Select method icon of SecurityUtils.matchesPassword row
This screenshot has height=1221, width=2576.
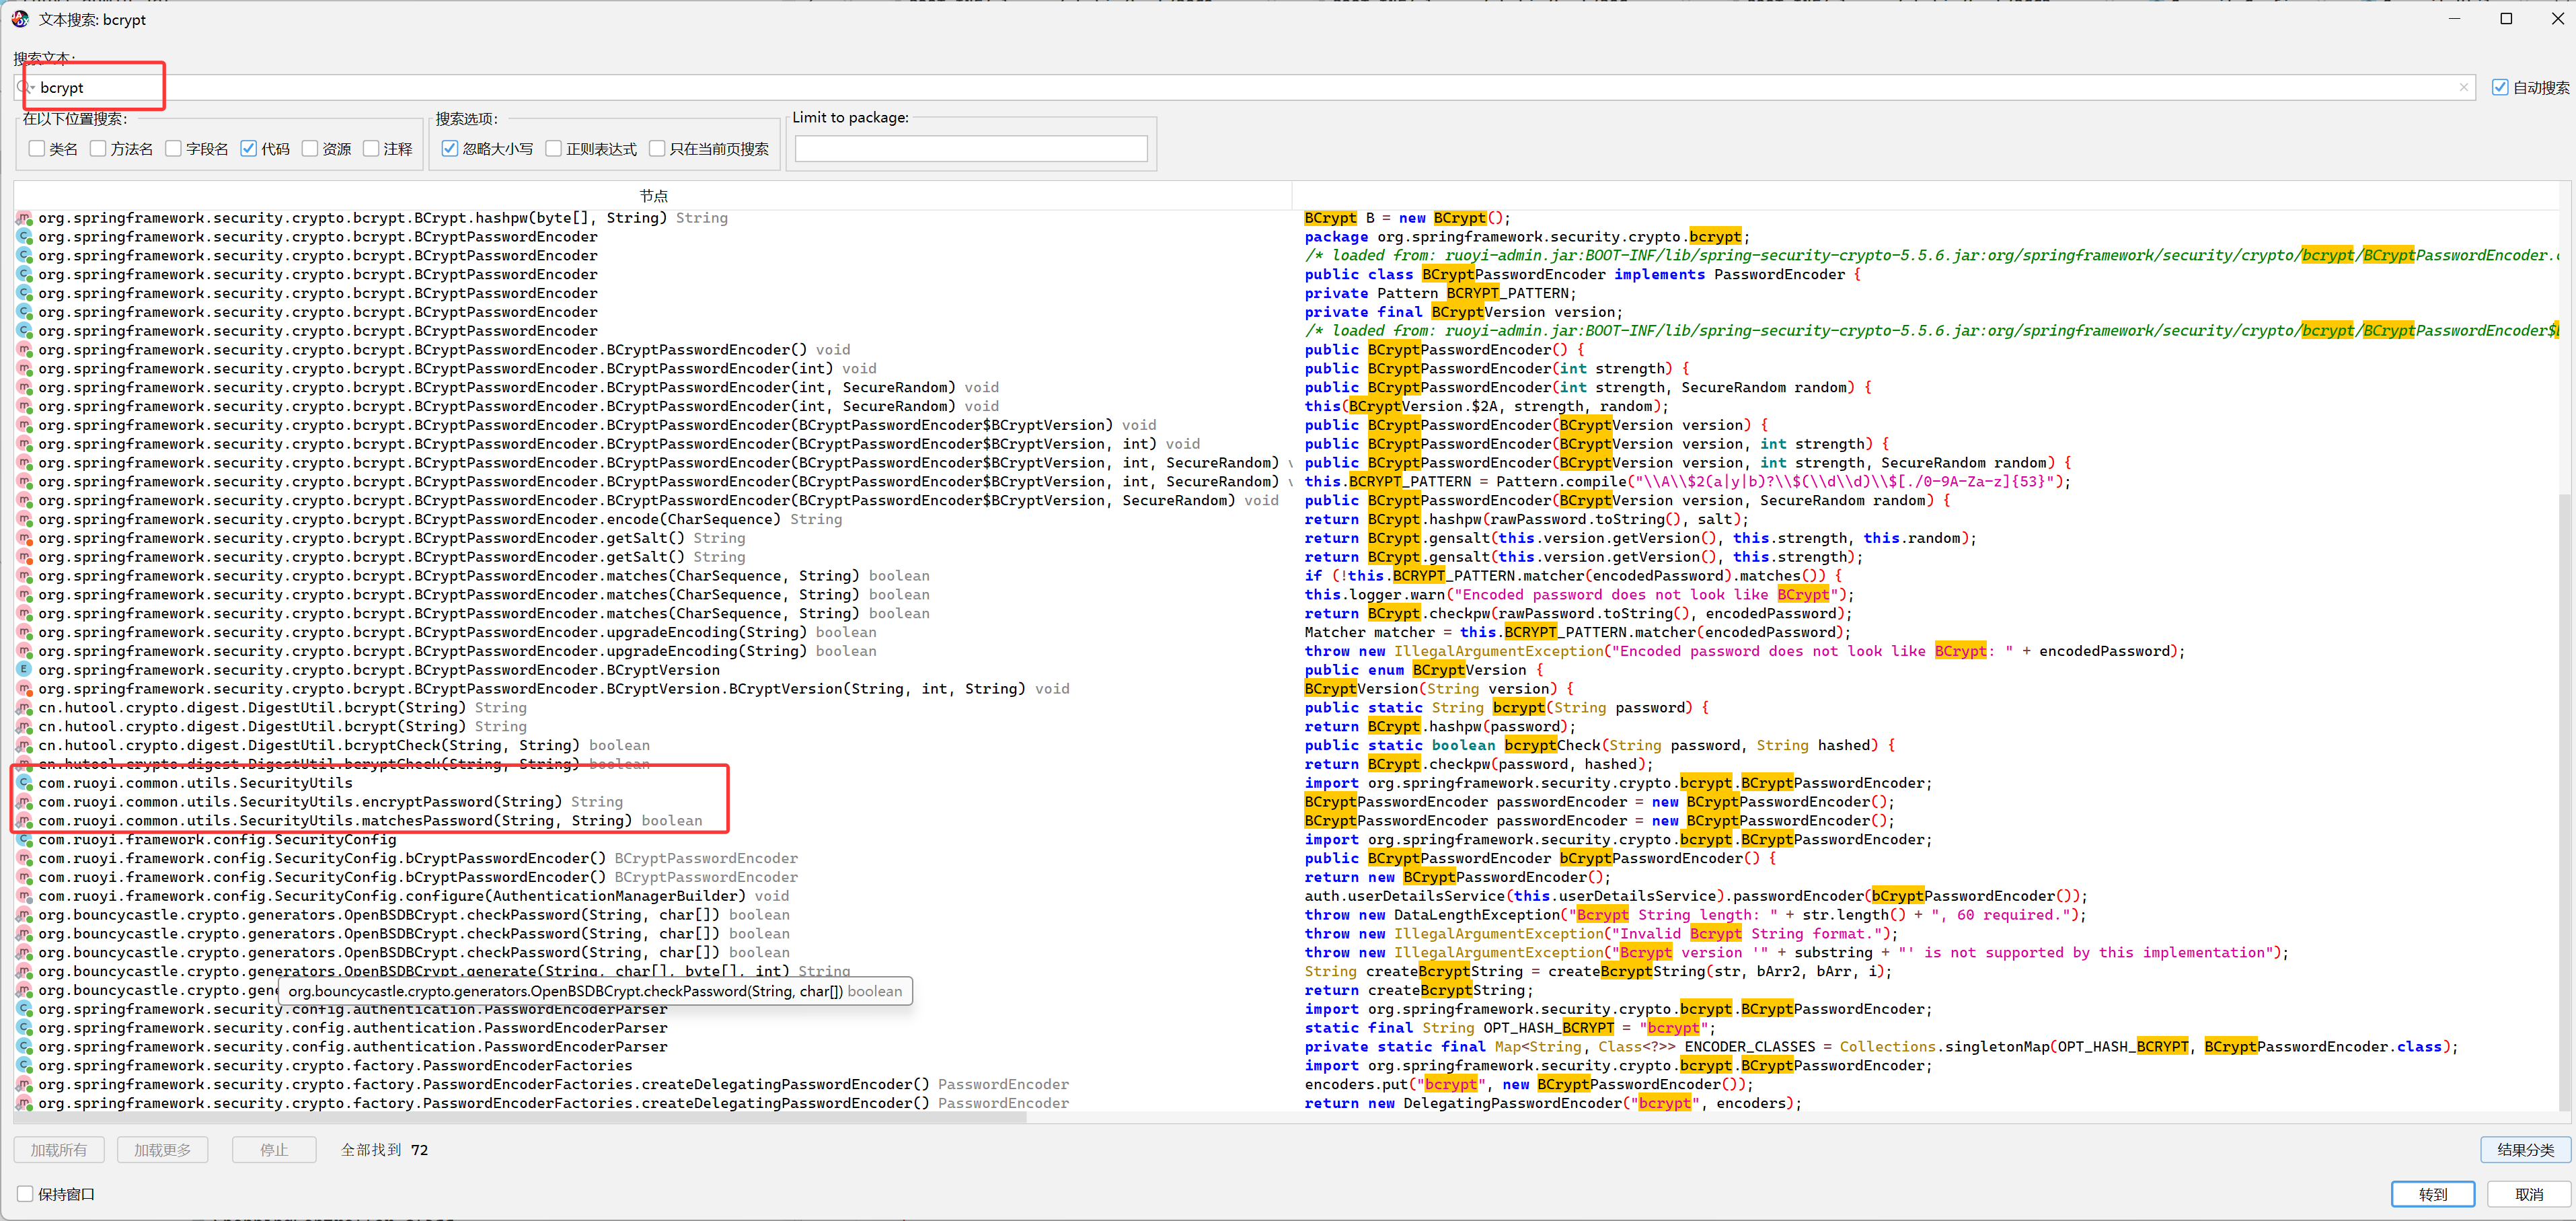coord(25,821)
